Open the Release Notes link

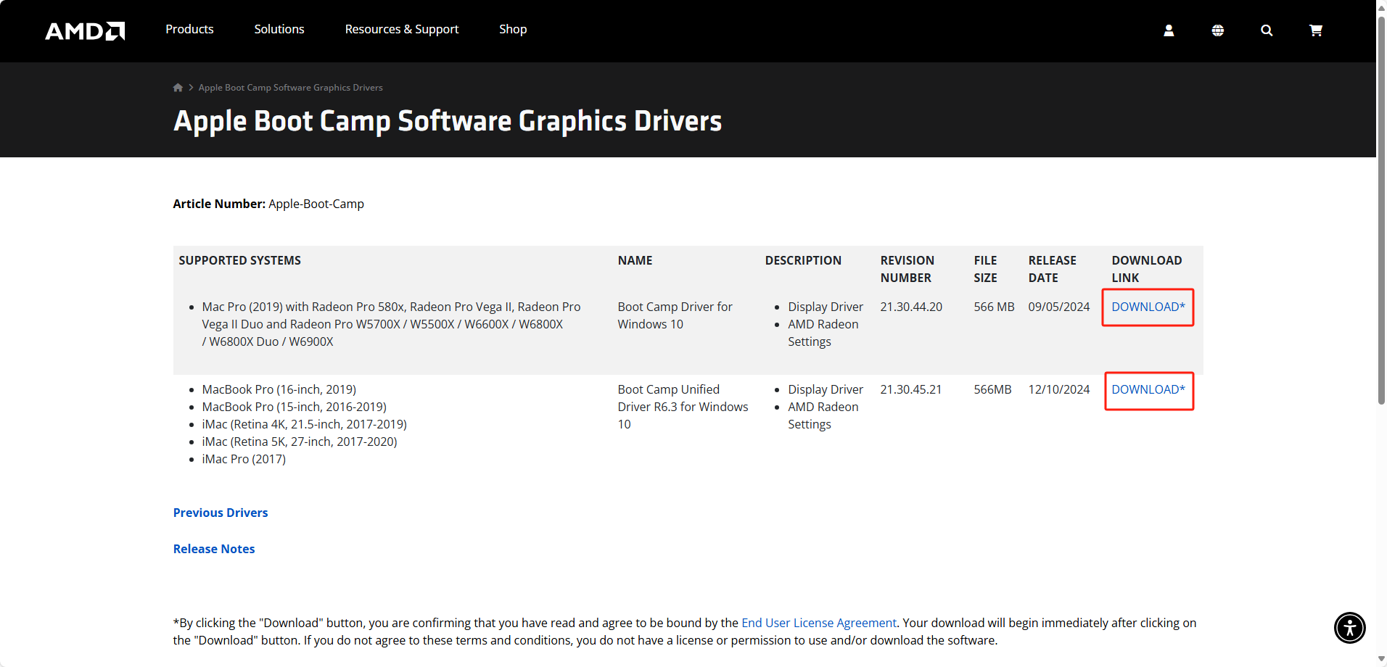coord(214,549)
